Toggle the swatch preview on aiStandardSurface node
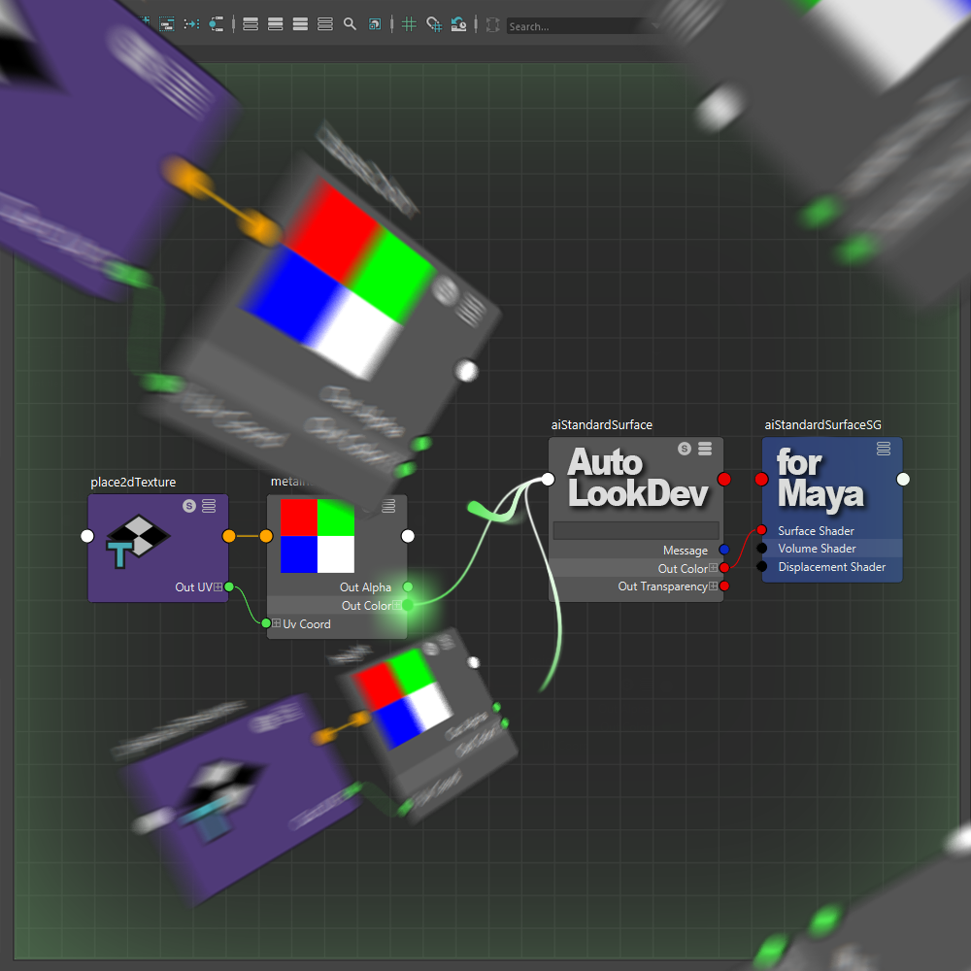The image size is (971, 971). [x=684, y=449]
